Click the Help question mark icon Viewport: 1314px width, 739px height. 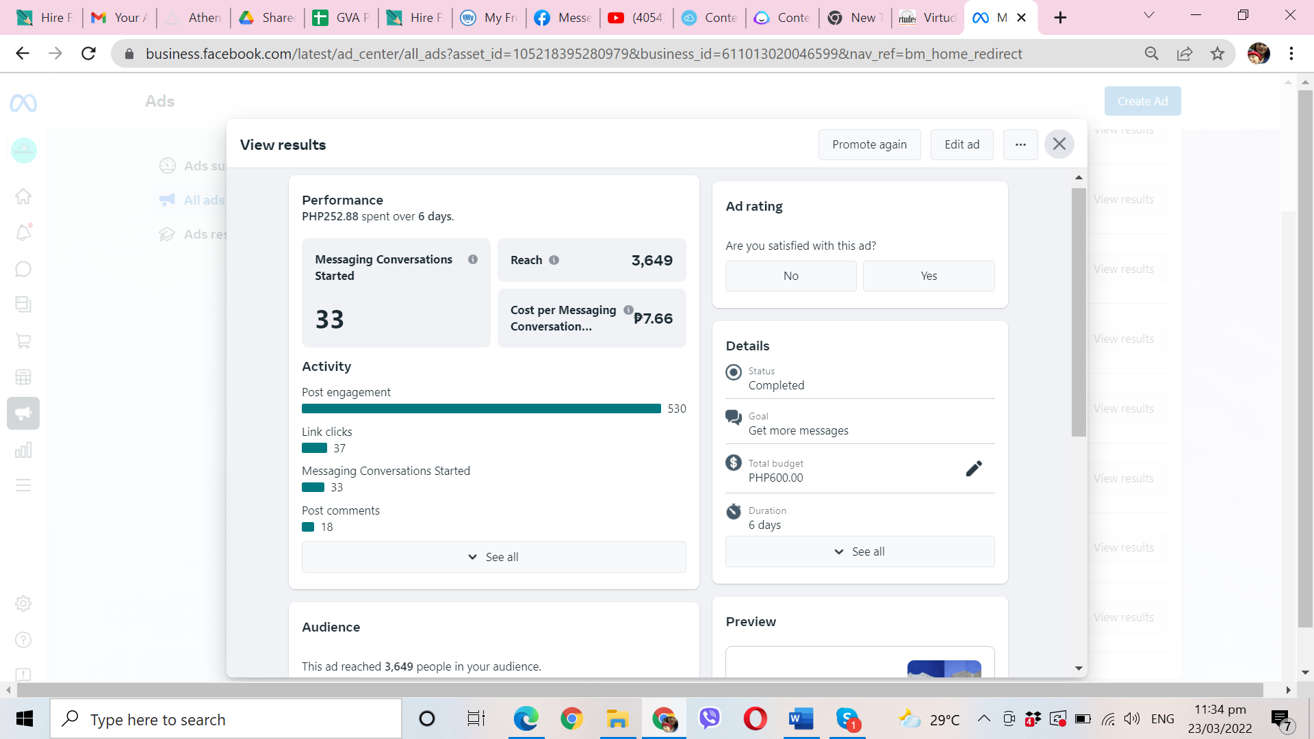[x=23, y=640]
